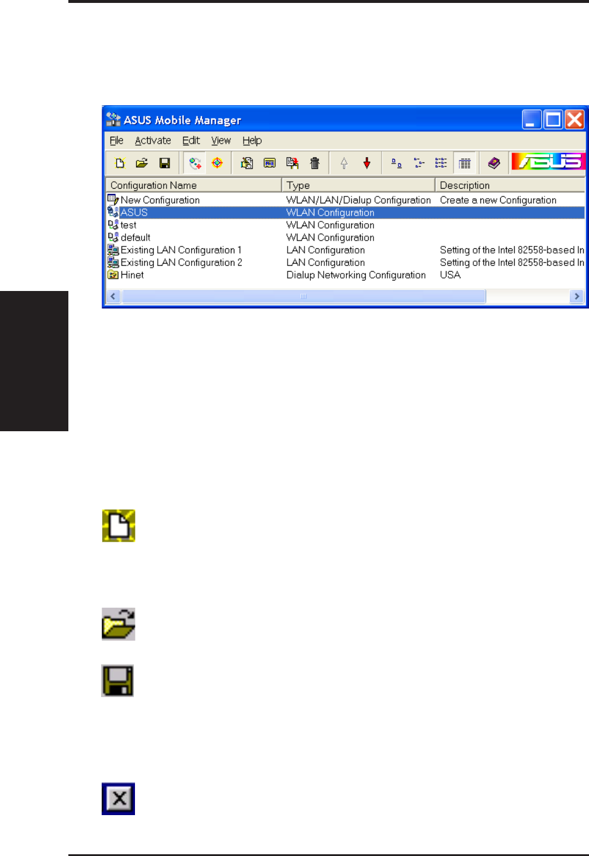Click the large X close icon on the page
This screenshot has height=856, width=589.
[118, 799]
